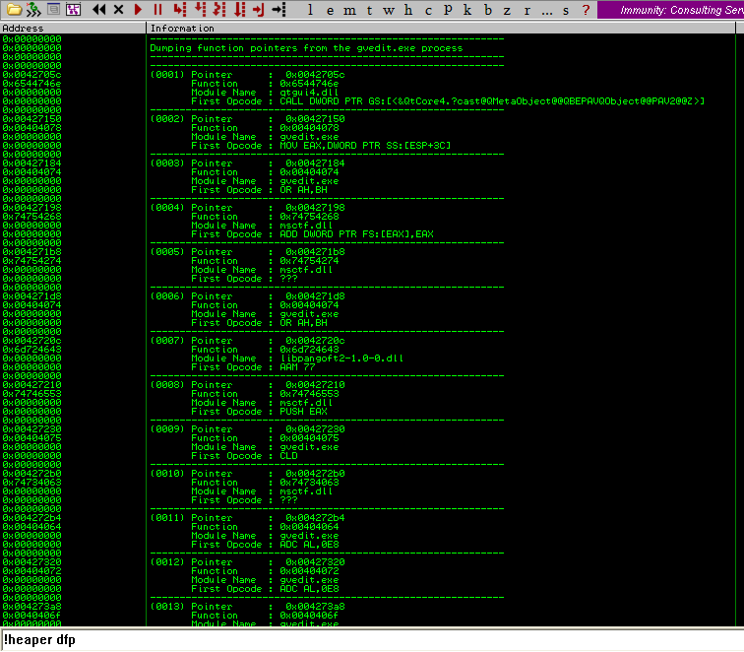Open Patches window with P button
Viewport: 744px width, 652px height.
(x=448, y=10)
